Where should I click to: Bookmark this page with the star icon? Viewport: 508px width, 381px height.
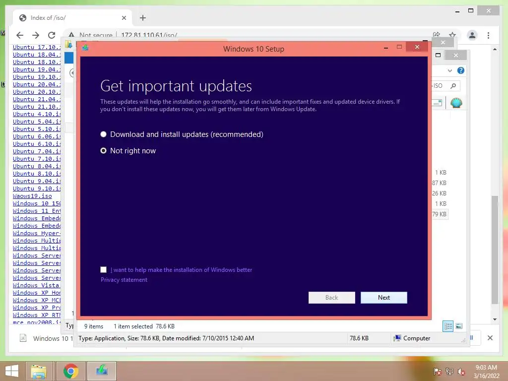[x=452, y=35]
